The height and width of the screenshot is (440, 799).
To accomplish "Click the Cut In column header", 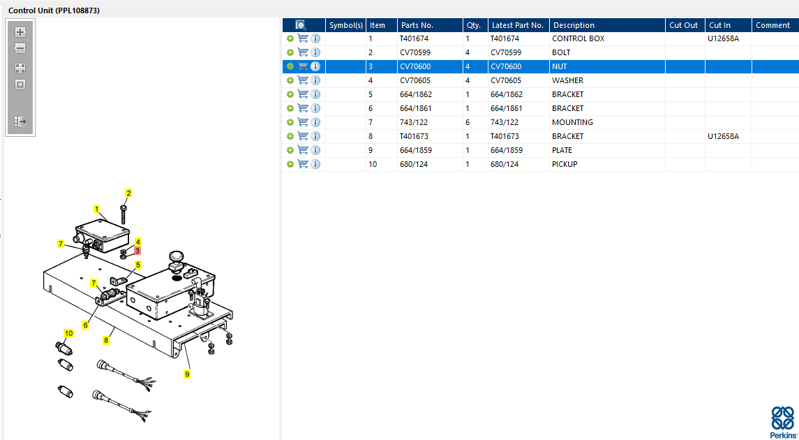I will [729, 25].
